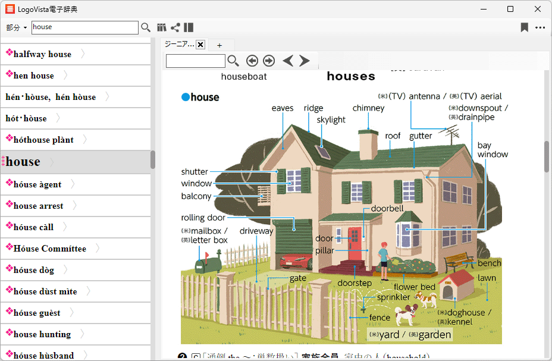Toggle the split panel layout icon
The height and width of the screenshot is (361, 552).
(189, 27)
